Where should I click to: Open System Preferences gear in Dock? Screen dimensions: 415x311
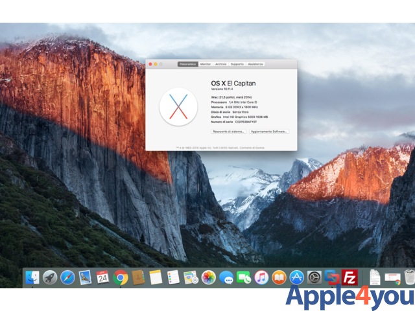click(314, 277)
